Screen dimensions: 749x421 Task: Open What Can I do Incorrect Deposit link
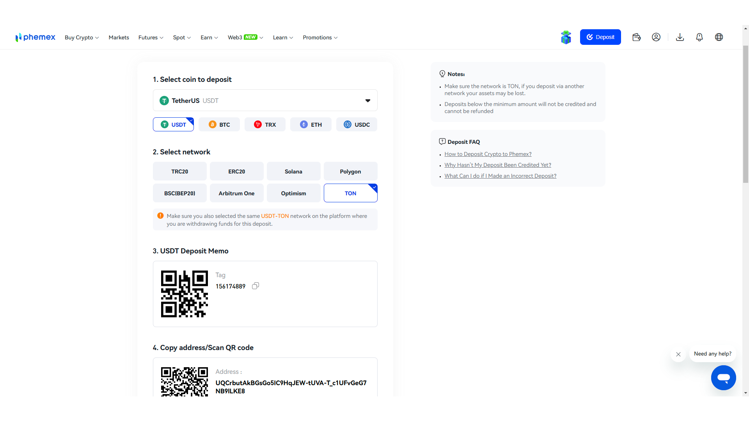500,176
